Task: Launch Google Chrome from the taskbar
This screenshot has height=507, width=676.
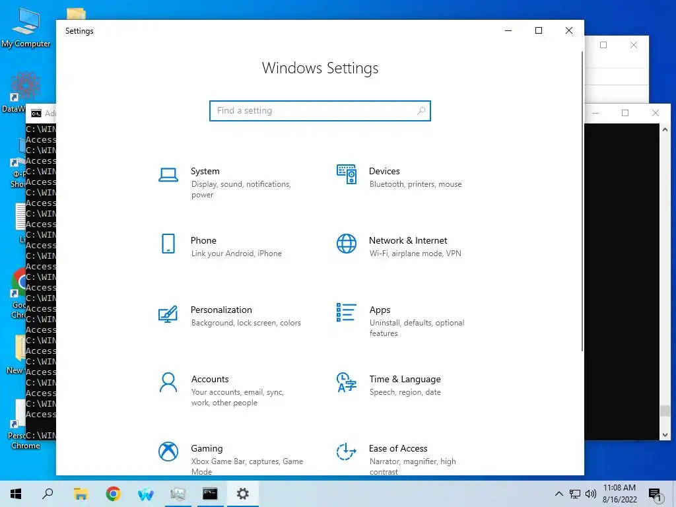Action: click(113, 494)
